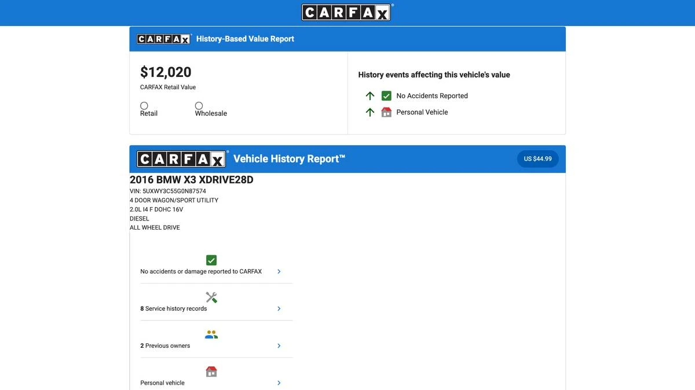The image size is (695, 390).
Task: Expand the Personal vehicle row chevron
Action: coord(279,382)
